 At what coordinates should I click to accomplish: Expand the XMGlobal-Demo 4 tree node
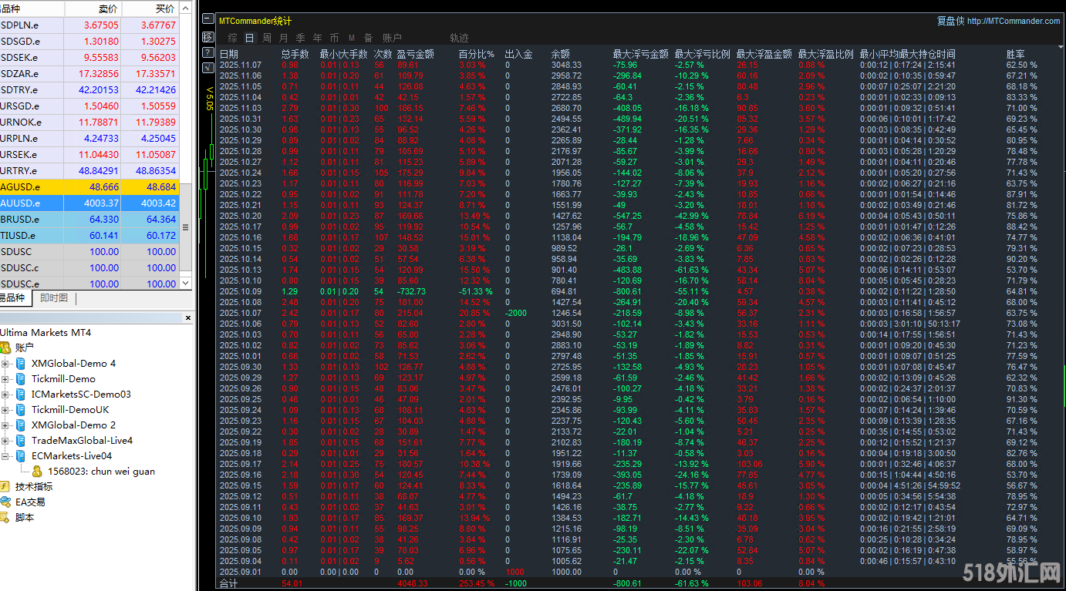pyautogui.click(x=5, y=364)
